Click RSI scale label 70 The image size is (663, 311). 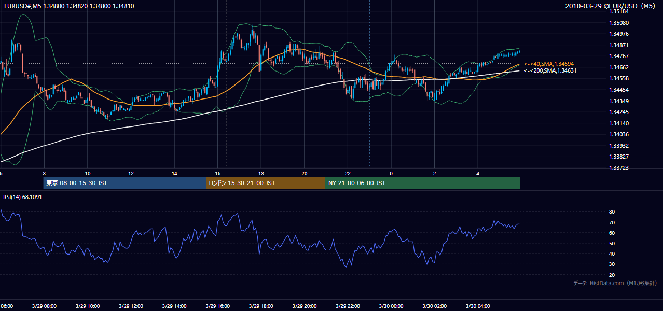(612, 223)
